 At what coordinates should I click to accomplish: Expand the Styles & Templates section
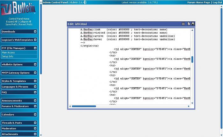[x=35, y=81]
